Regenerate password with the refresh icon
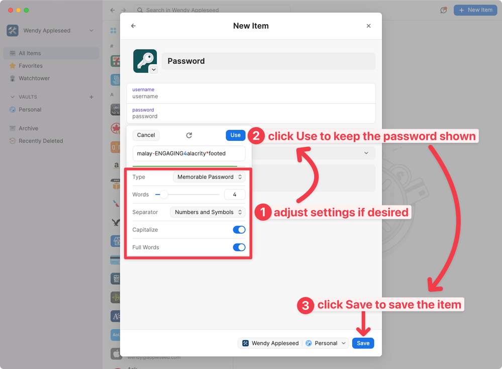502x369 pixels. (x=189, y=135)
